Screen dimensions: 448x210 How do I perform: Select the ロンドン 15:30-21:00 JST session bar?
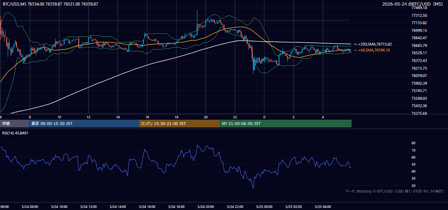179,124
